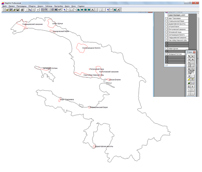Tick the 'Стрельнинский берег' row checkbox

[166, 21]
